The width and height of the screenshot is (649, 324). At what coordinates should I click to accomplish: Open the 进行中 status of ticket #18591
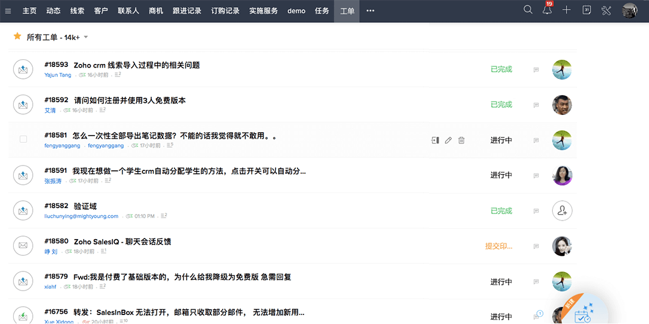pos(501,175)
